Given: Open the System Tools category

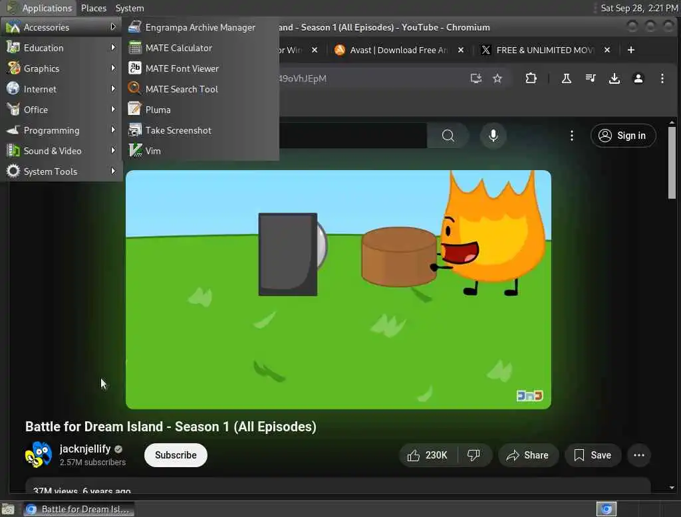Looking at the screenshot, I should [61, 171].
